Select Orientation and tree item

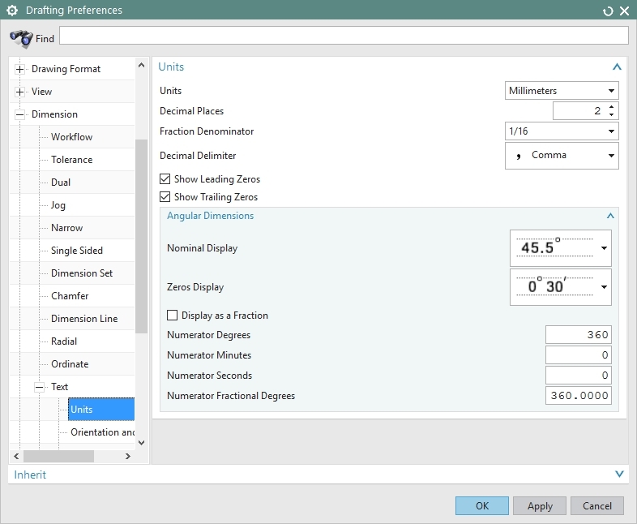102,432
